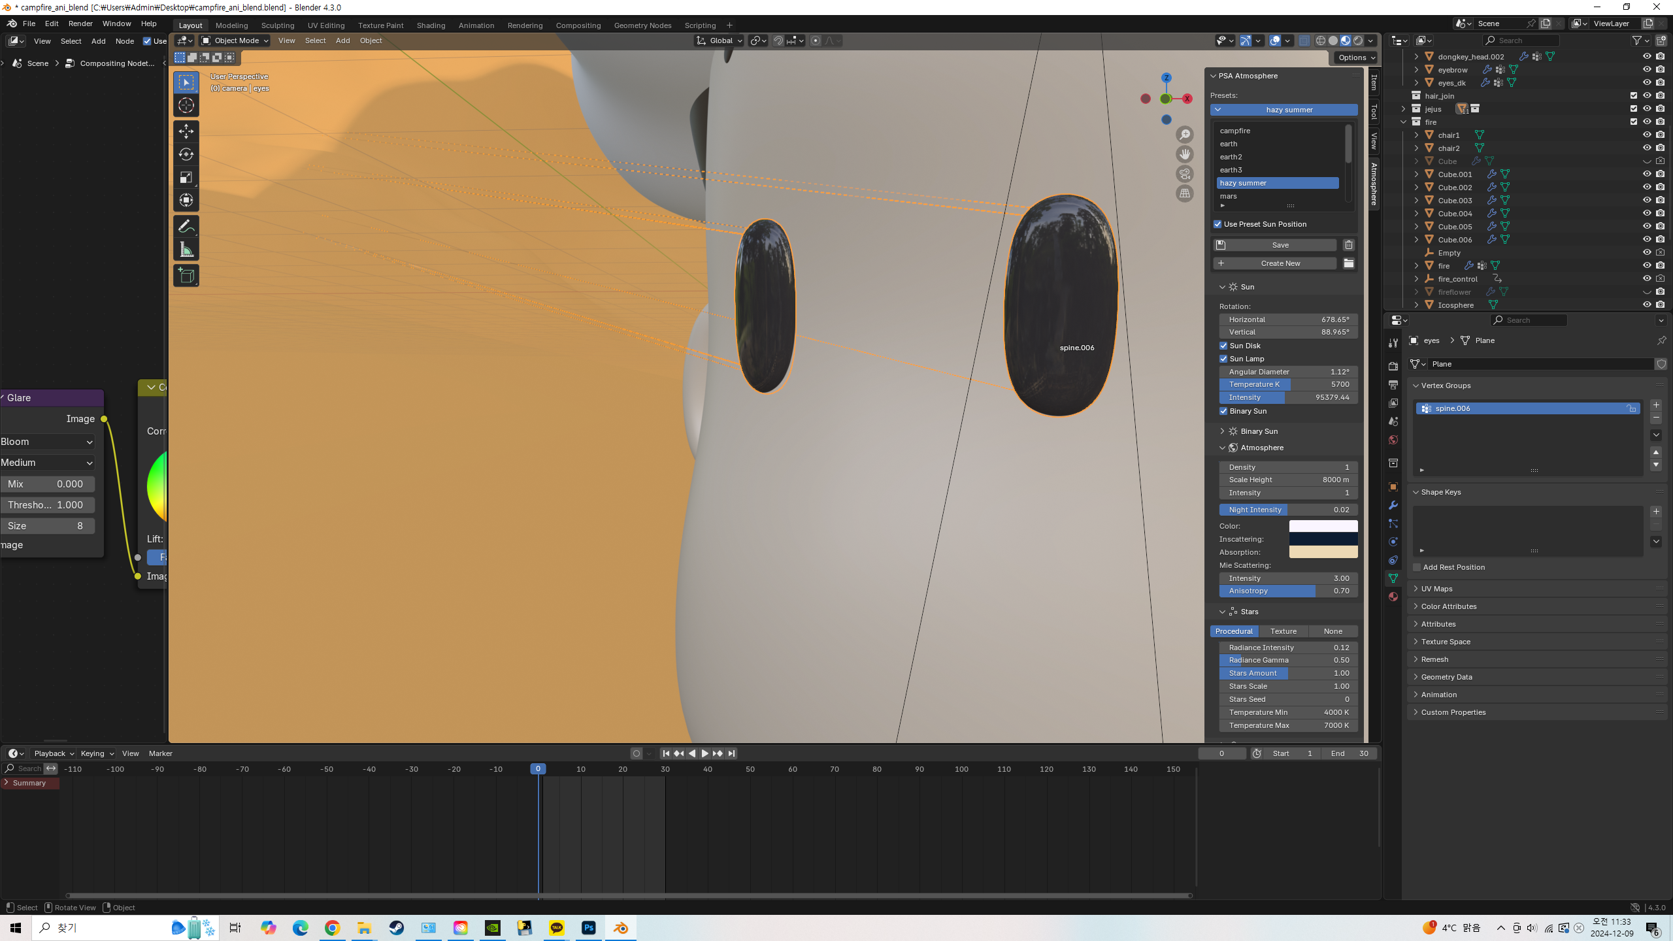Toggle the Binary Sun checkbox
The height and width of the screenshot is (941, 1673).
1223,411
